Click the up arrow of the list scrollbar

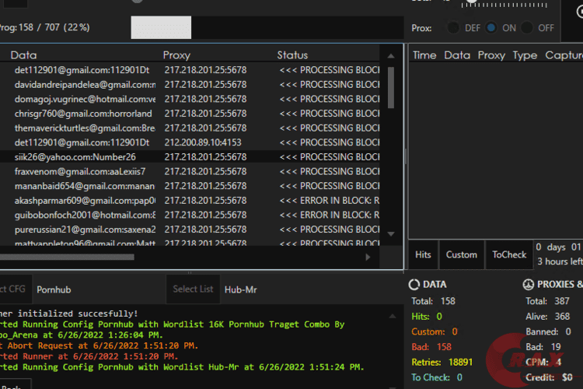pyautogui.click(x=390, y=55)
